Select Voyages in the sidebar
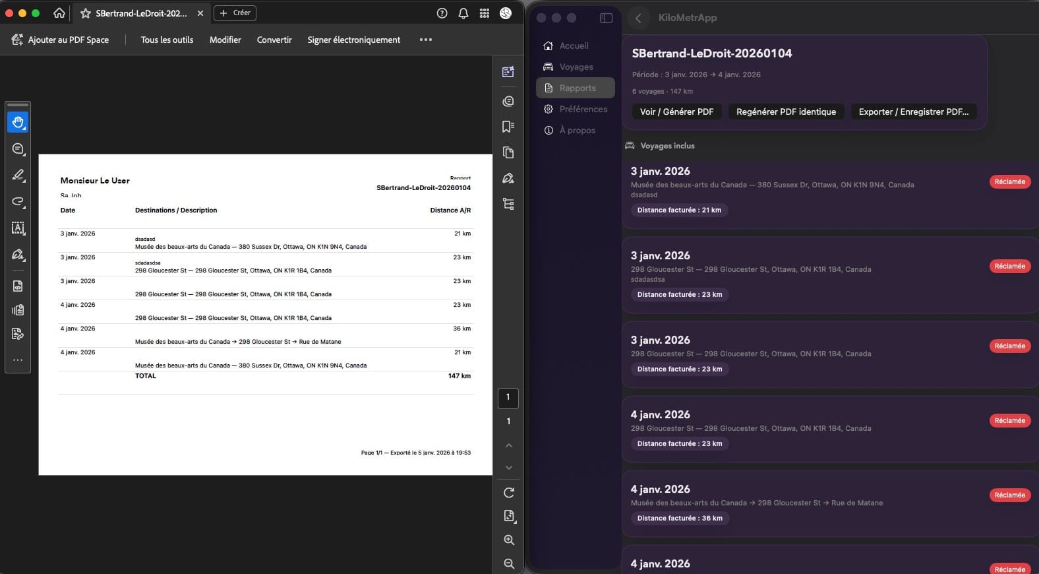The image size is (1039, 574). (x=576, y=67)
